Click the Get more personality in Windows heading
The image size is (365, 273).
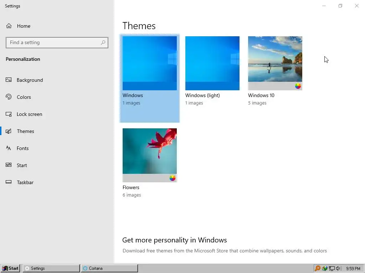click(175, 240)
